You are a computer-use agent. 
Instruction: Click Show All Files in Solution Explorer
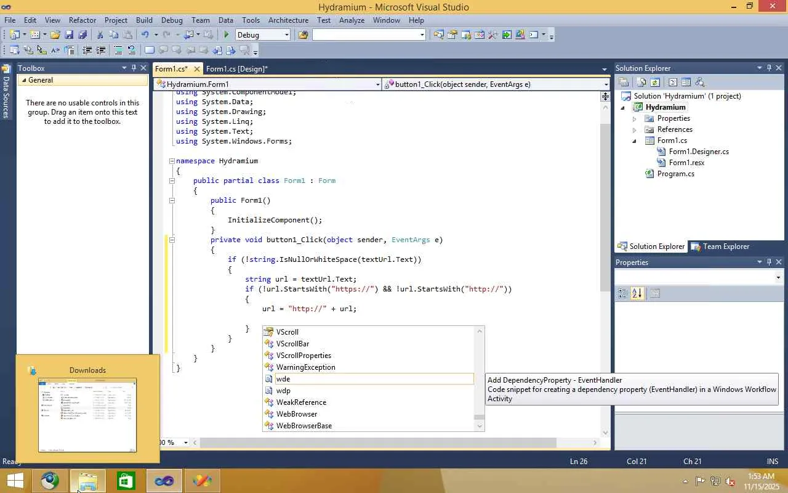641,83
